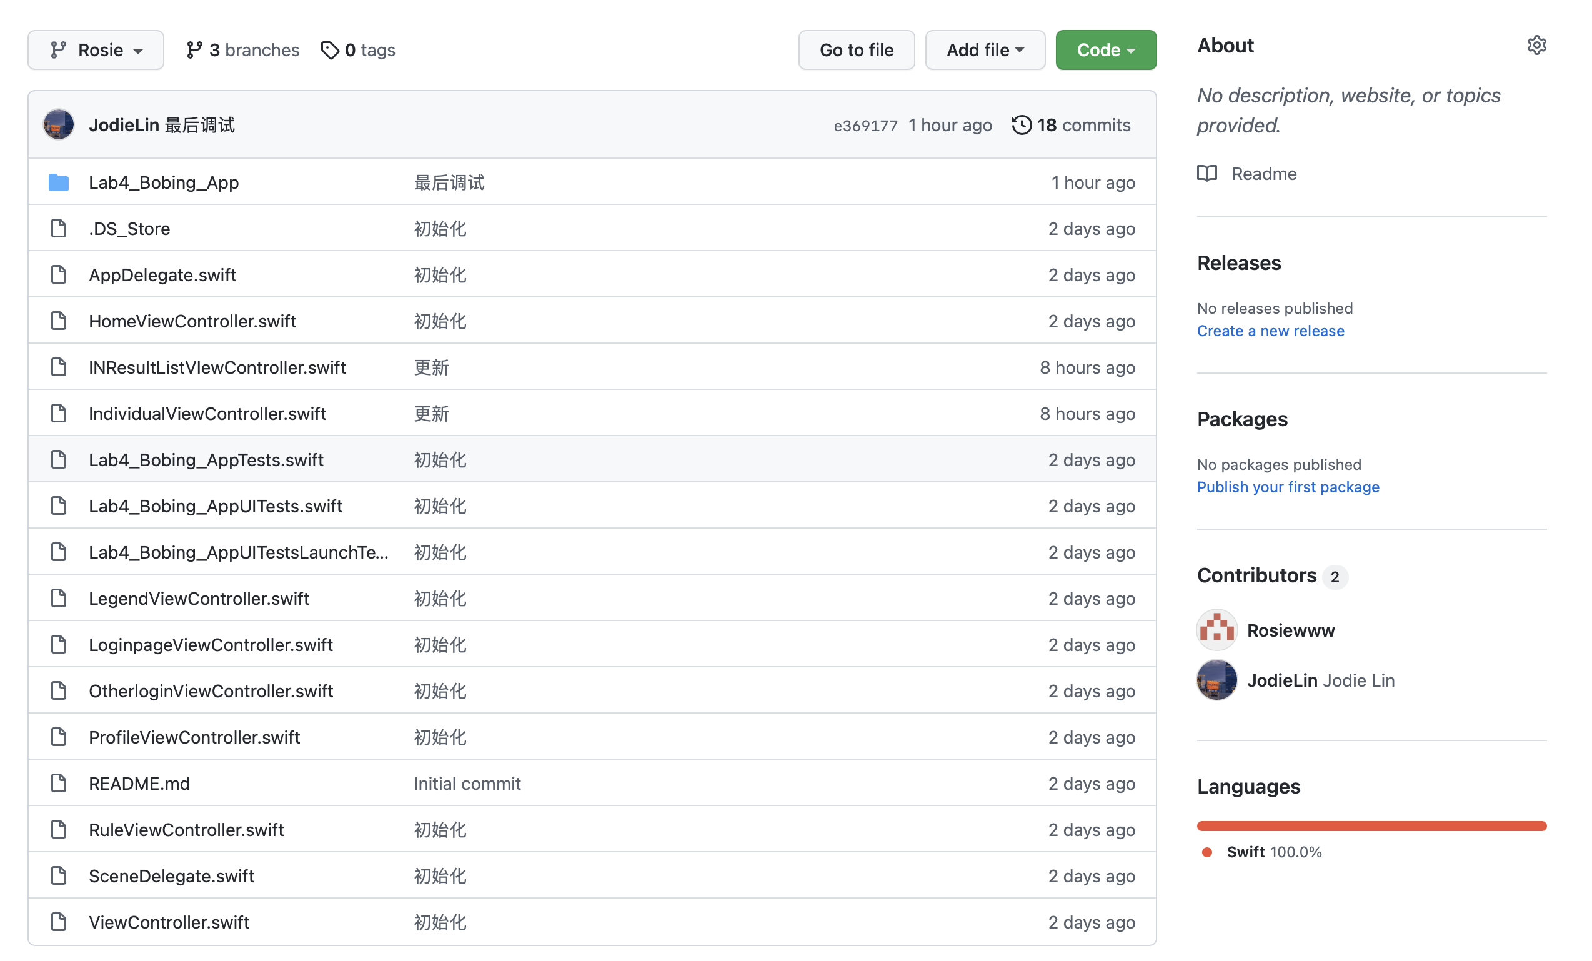The width and height of the screenshot is (1592, 961).
Task: Click the Readme book icon
Action: click(x=1207, y=173)
